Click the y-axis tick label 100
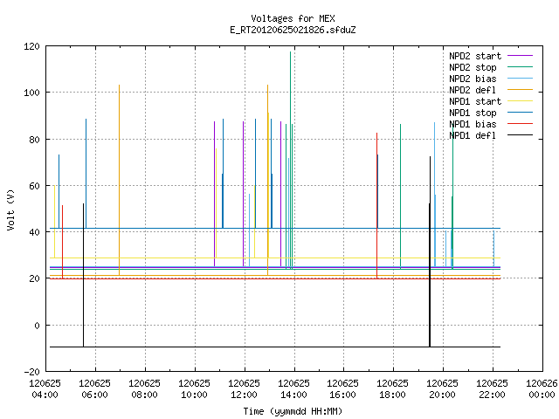 (x=31, y=93)
